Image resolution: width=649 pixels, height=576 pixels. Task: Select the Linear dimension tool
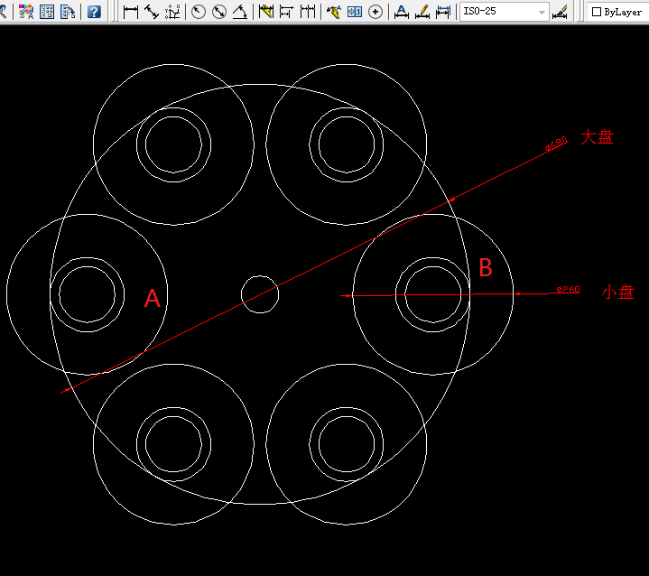tap(131, 12)
